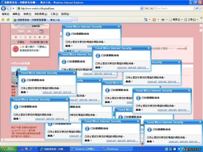
Task: Switch to the Facebook 上的開心 taskbar button
Action: 85,149
